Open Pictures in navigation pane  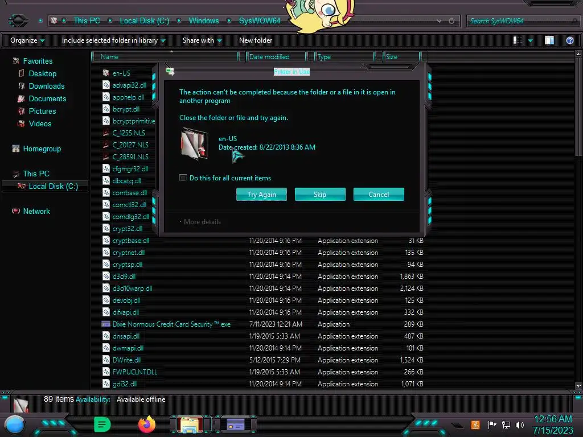(x=42, y=111)
